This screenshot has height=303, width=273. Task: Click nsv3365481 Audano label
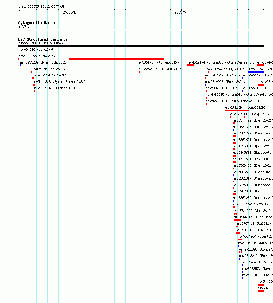tap(257, 262)
